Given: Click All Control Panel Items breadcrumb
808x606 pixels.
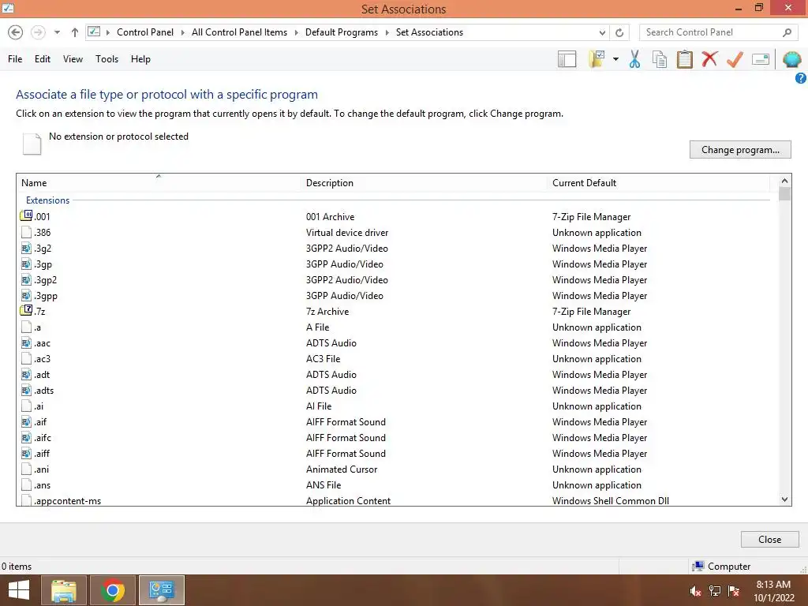Looking at the screenshot, I should pyautogui.click(x=239, y=32).
